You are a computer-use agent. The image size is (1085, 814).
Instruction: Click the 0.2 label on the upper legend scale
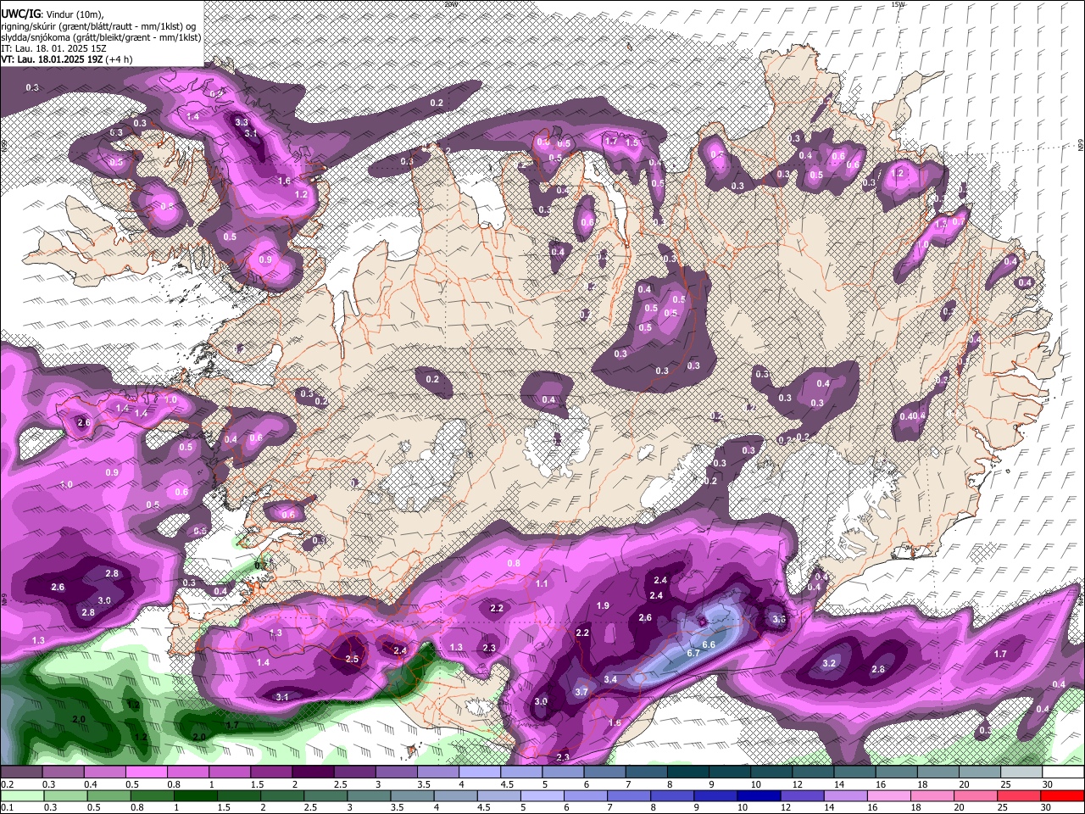7,784
